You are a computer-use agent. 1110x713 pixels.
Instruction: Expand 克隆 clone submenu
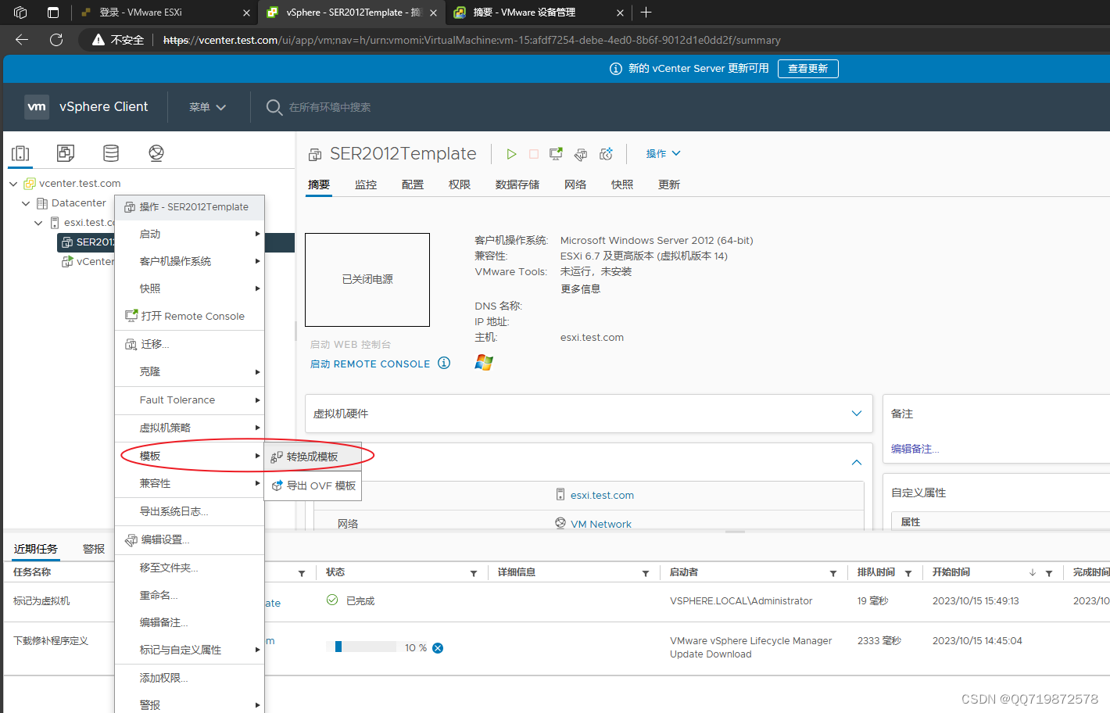(x=190, y=371)
